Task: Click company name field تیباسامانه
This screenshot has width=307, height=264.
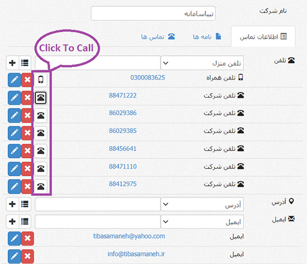Action: click(153, 13)
